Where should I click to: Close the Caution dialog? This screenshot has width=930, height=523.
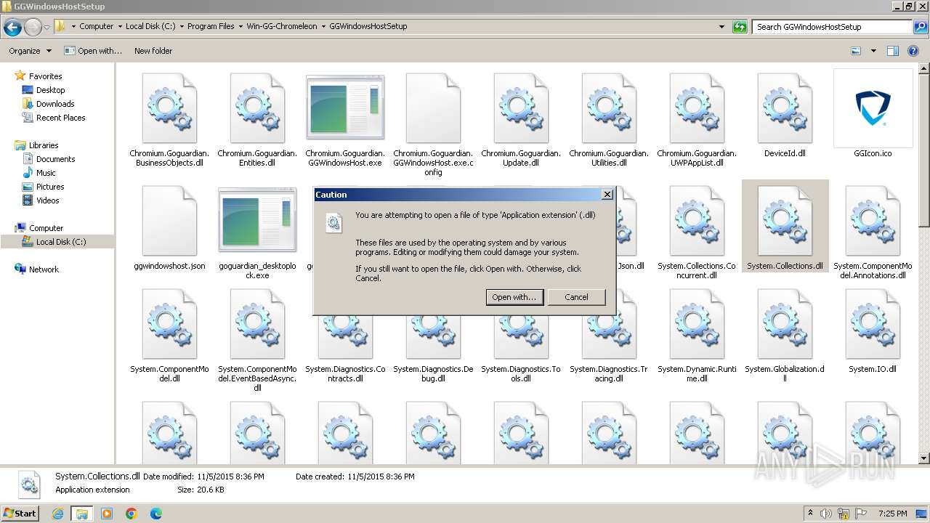607,195
